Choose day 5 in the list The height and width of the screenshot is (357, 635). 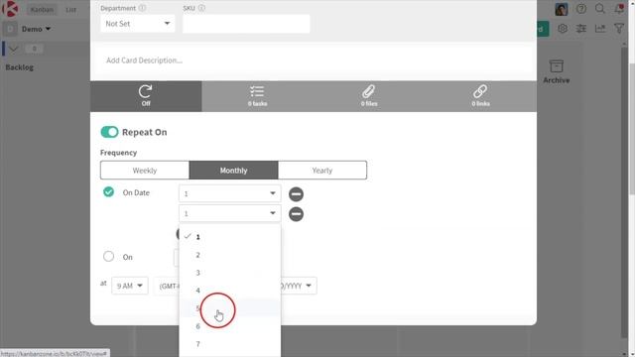(x=229, y=308)
